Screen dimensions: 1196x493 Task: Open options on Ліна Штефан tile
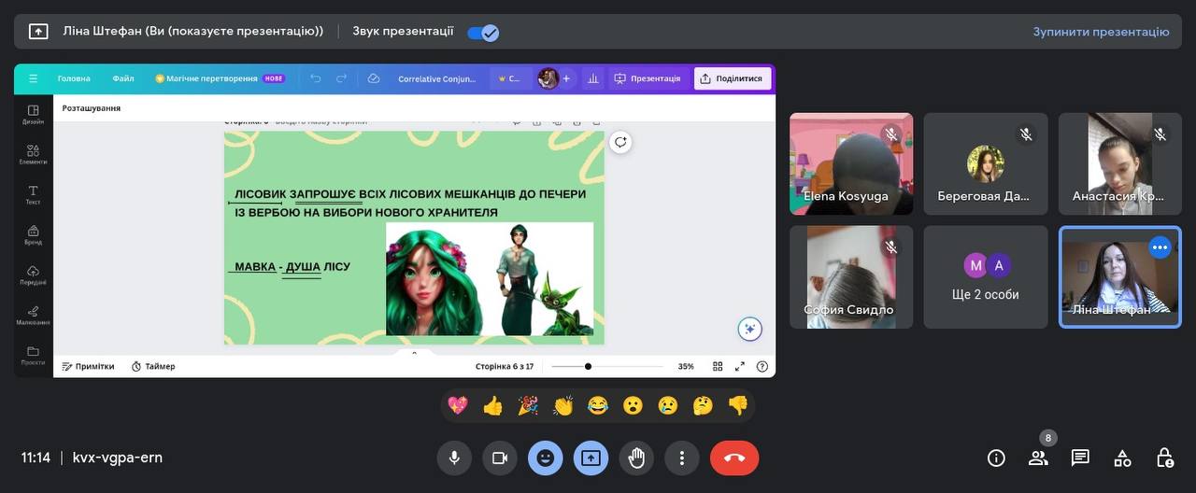[x=1160, y=247]
